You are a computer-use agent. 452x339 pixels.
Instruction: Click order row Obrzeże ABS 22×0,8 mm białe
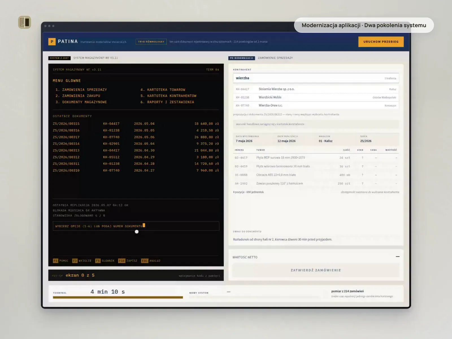tap(316, 175)
